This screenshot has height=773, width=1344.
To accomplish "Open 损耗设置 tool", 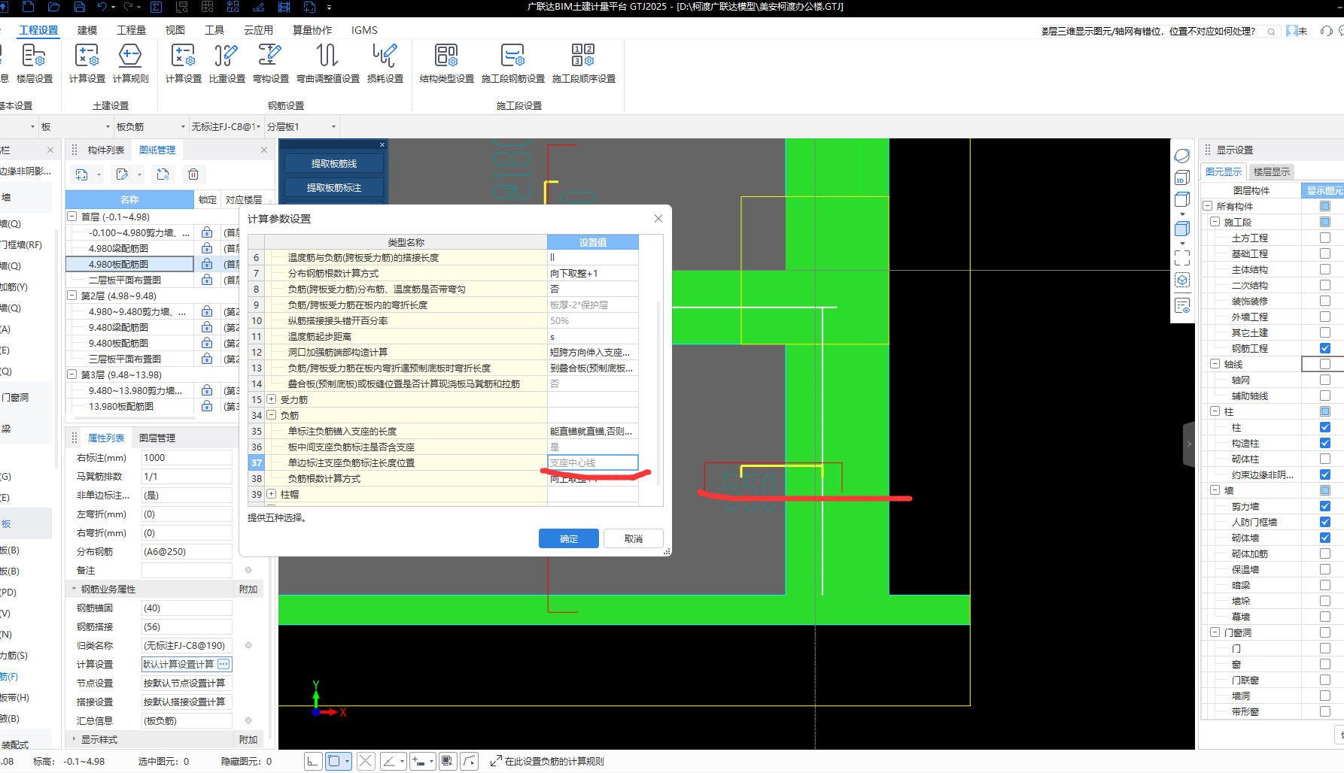I will [x=385, y=63].
